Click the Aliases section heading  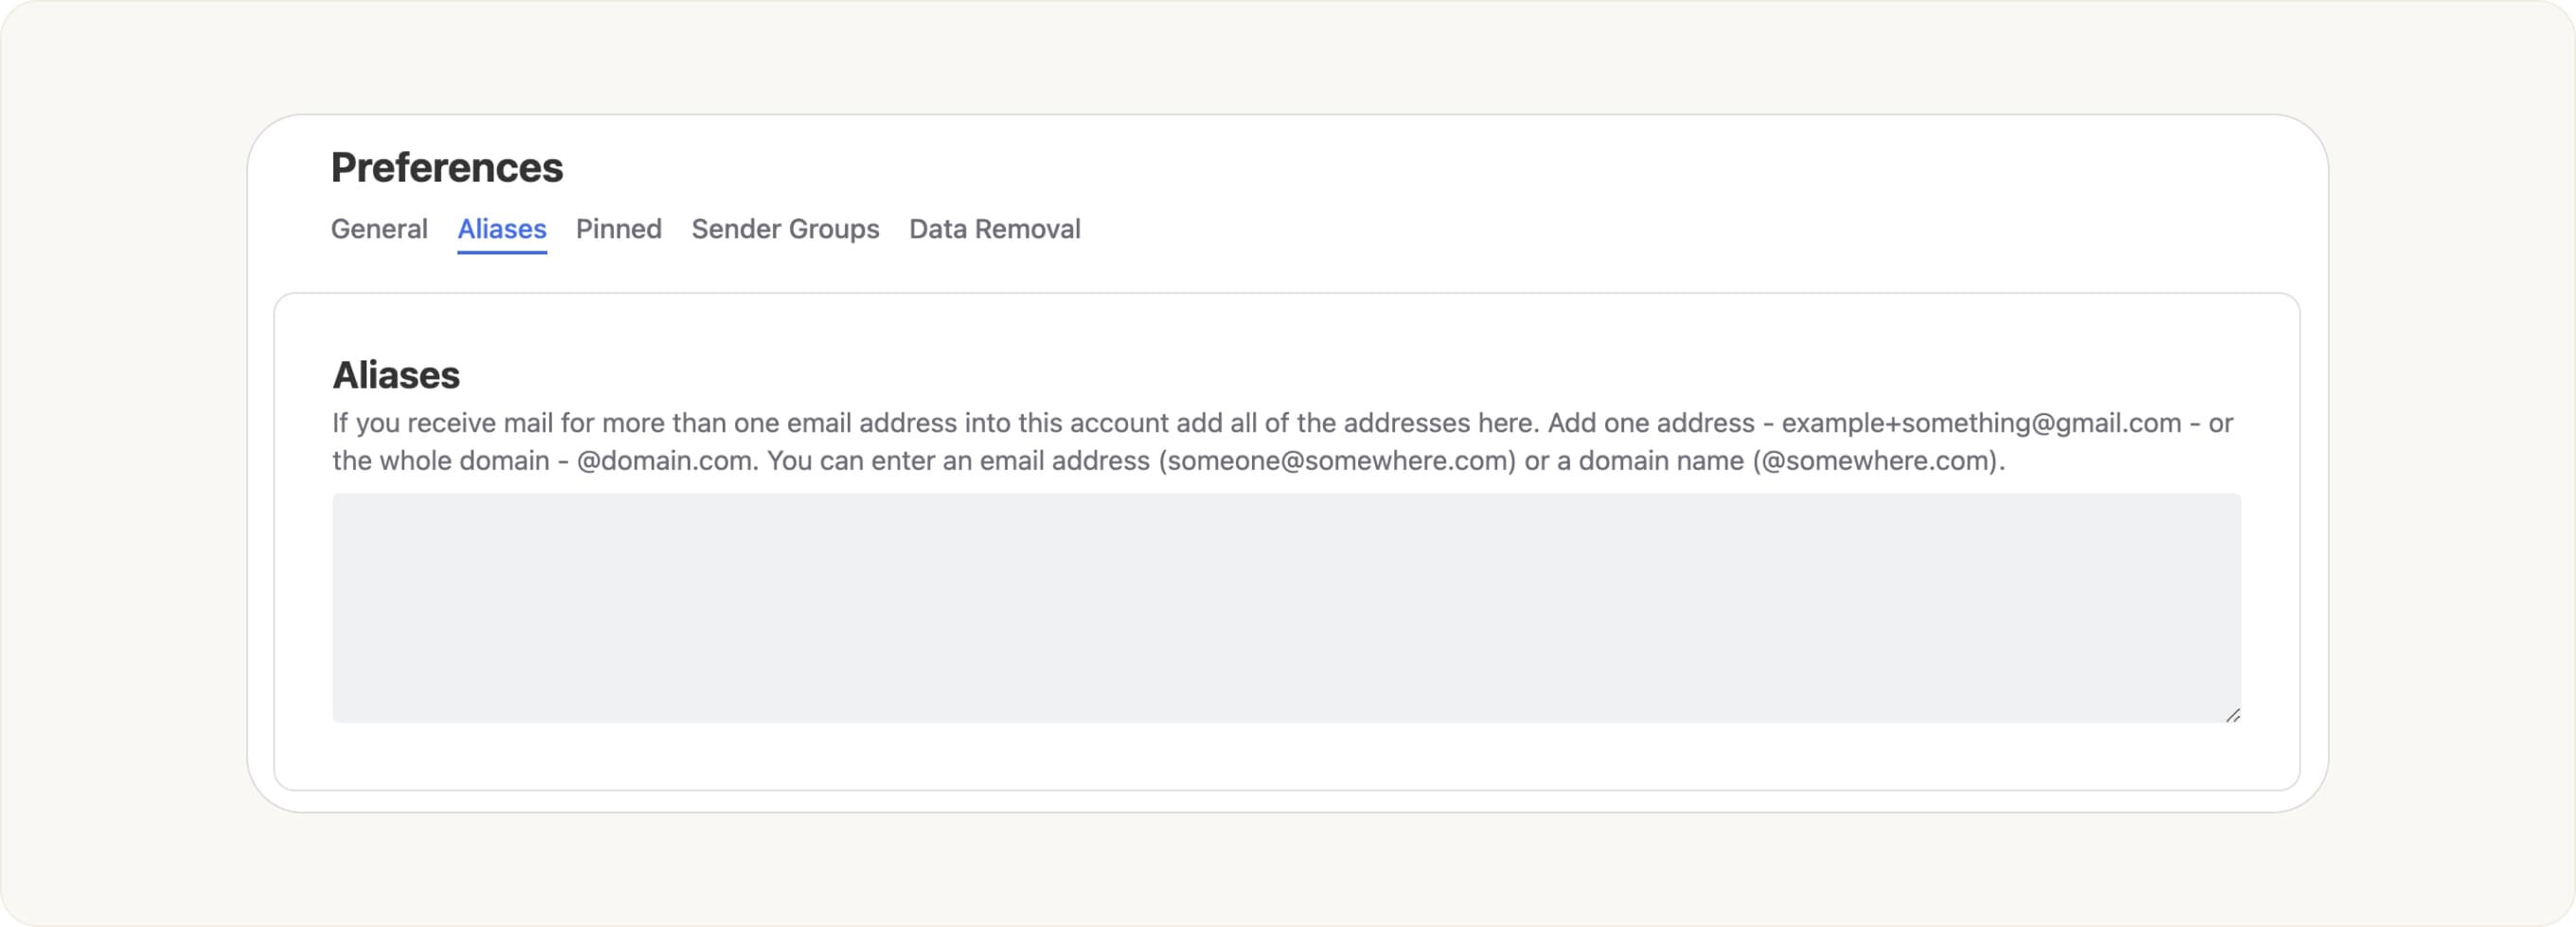[396, 375]
